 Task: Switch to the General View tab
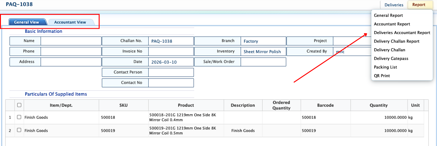(27, 22)
